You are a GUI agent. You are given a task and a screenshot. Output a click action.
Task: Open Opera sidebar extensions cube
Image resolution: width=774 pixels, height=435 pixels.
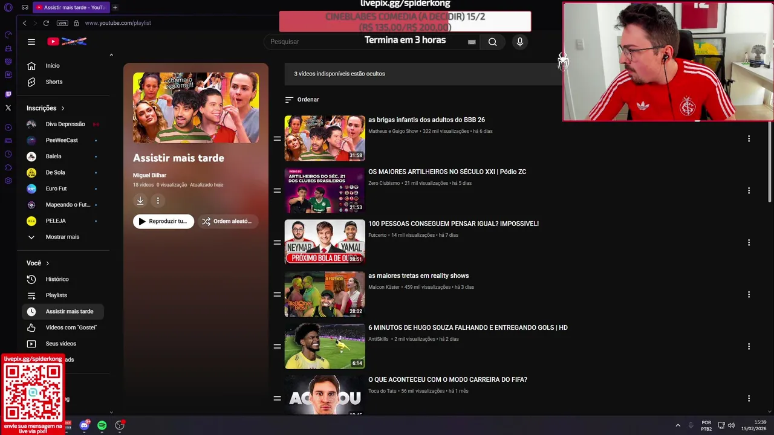(x=8, y=167)
